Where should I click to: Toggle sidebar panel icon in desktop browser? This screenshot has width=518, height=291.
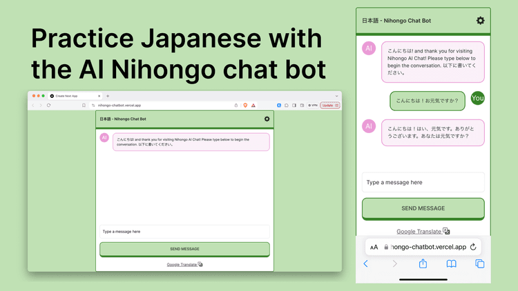tap(294, 106)
